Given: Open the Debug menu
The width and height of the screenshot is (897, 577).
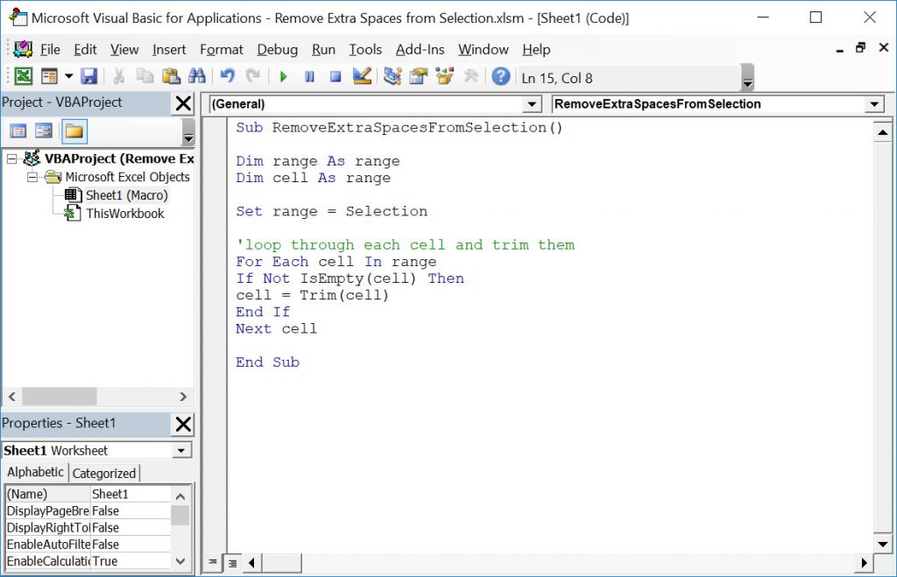Looking at the screenshot, I should click(277, 50).
